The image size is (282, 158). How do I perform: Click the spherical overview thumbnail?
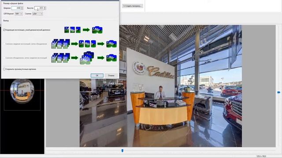click(x=22, y=91)
